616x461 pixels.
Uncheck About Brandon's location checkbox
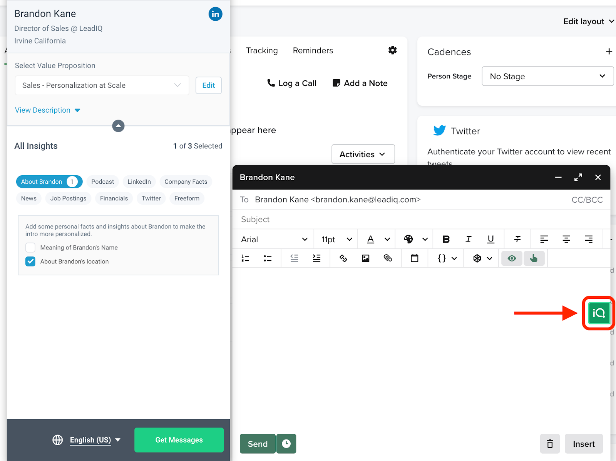(30, 261)
